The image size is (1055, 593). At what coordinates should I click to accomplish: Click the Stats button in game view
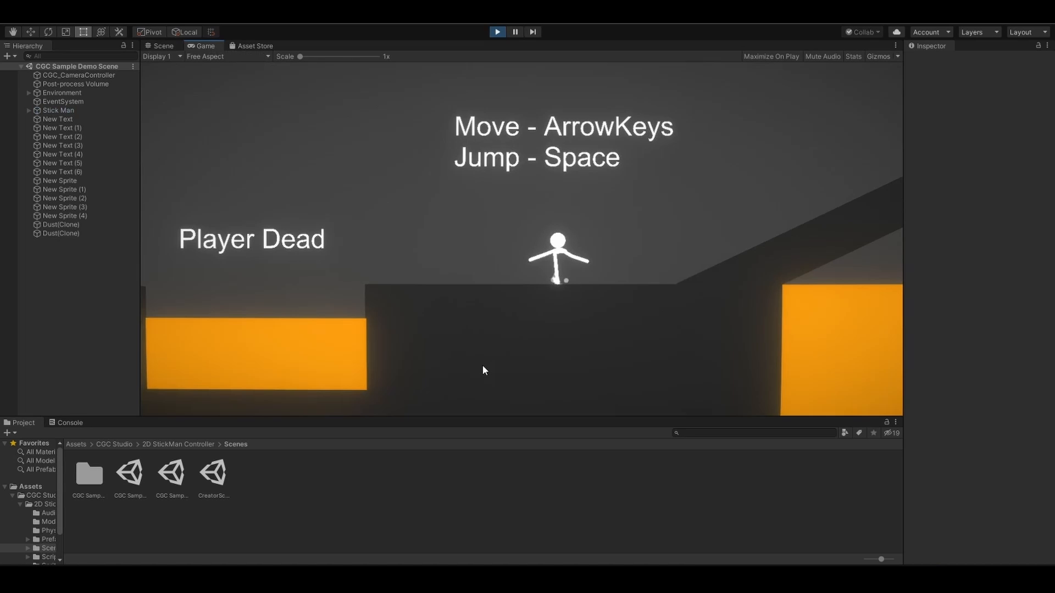coord(853,56)
